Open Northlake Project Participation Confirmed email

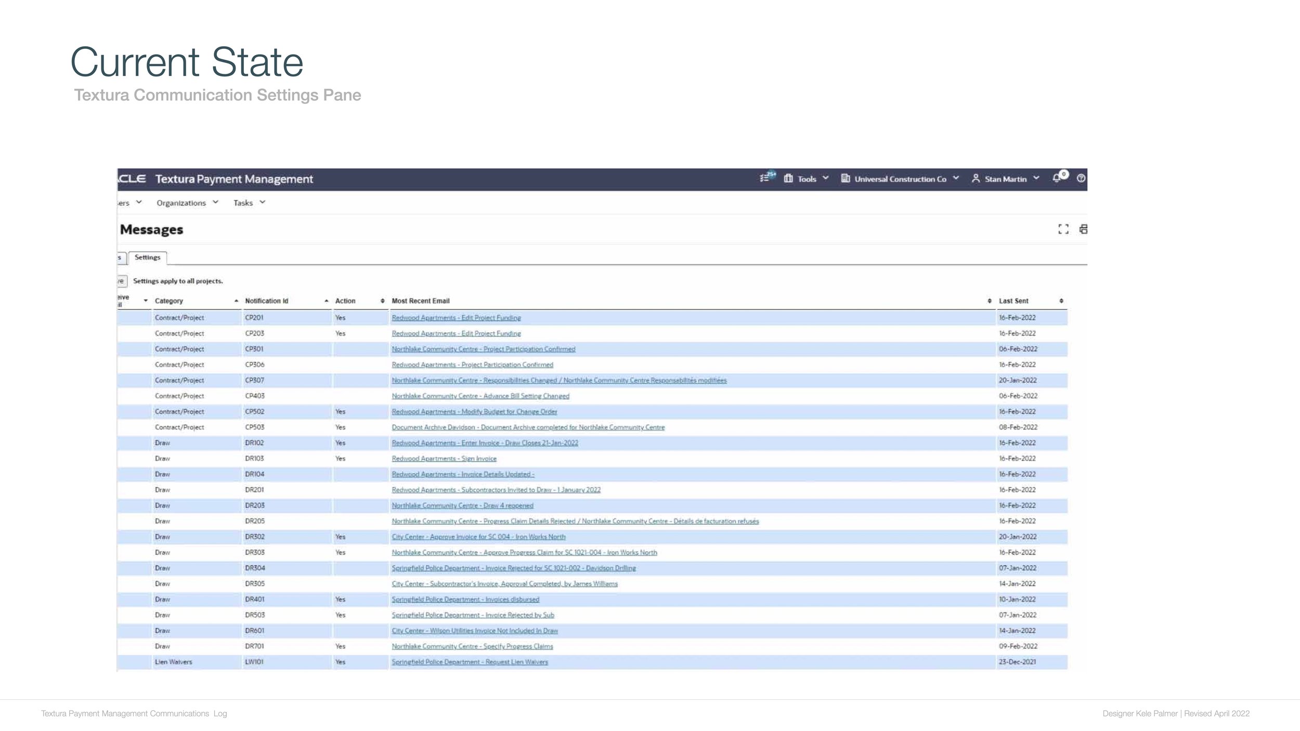pos(484,349)
